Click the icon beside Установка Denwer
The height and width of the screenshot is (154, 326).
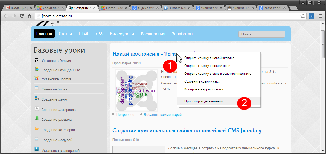[37, 60]
